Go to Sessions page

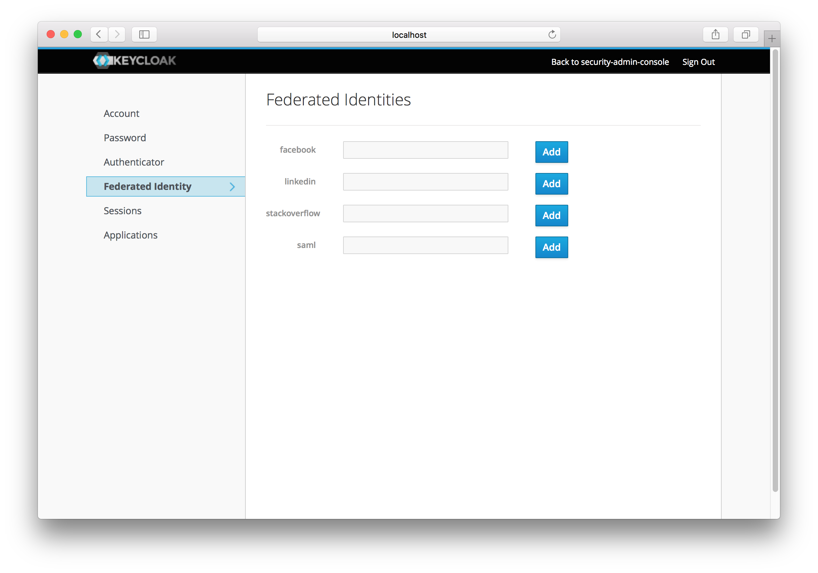point(123,211)
